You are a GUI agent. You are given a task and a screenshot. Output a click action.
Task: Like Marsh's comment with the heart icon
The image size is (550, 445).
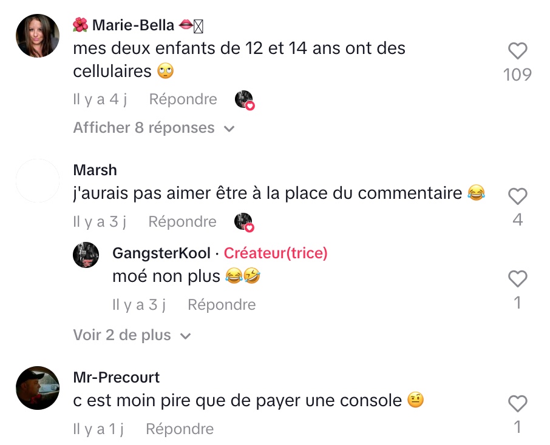[518, 196]
